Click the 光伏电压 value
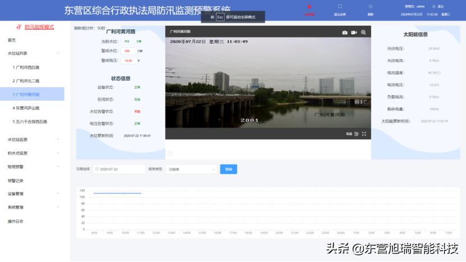This screenshot has height=262, width=466. point(434,48)
